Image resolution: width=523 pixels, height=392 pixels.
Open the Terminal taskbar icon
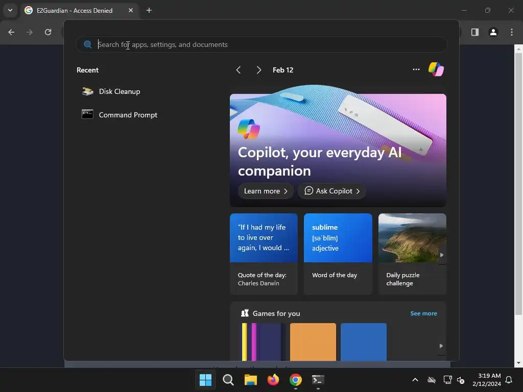click(x=318, y=379)
